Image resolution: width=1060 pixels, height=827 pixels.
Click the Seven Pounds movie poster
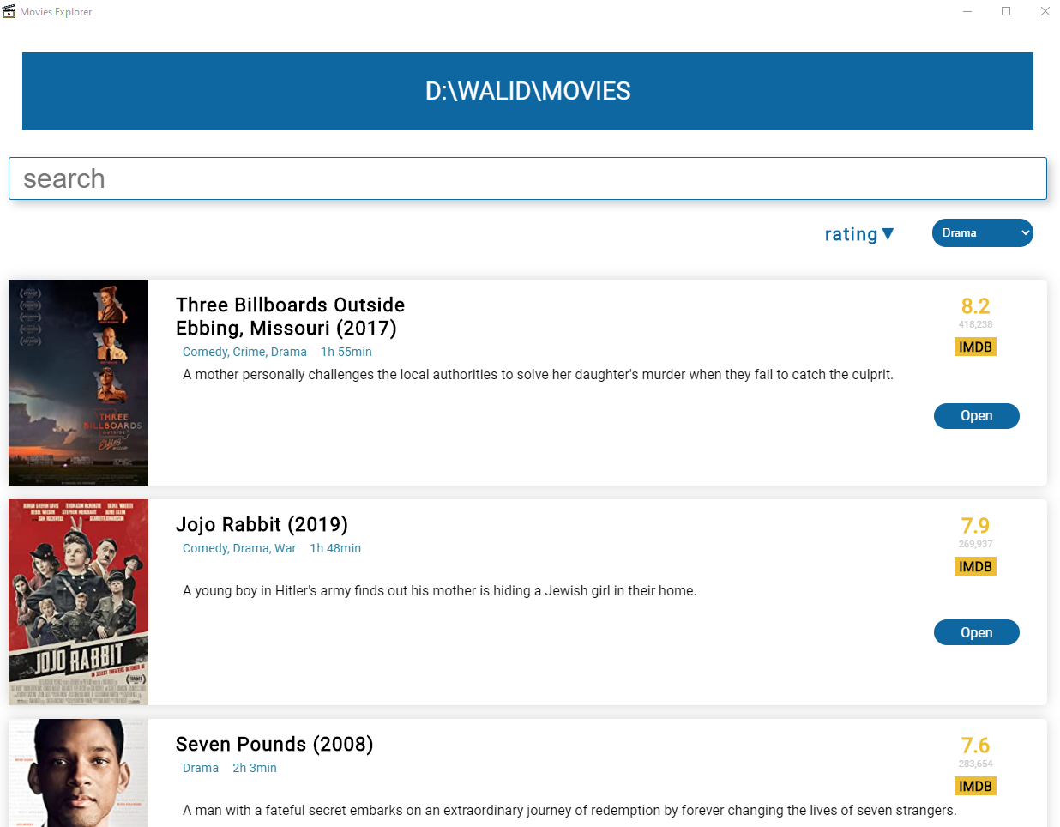pyautogui.click(x=78, y=773)
